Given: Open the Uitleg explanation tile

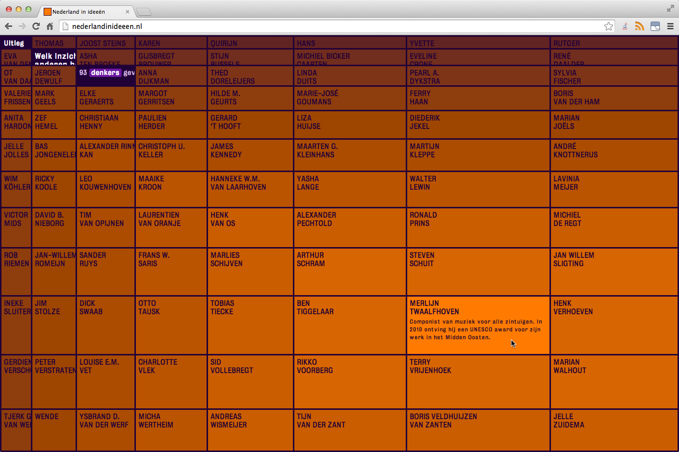Looking at the screenshot, I should pyautogui.click(x=14, y=43).
